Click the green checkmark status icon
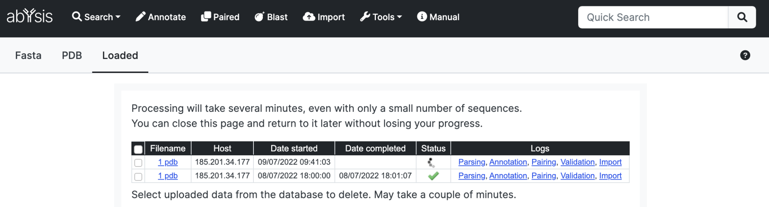The width and height of the screenshot is (769, 207). (x=433, y=176)
